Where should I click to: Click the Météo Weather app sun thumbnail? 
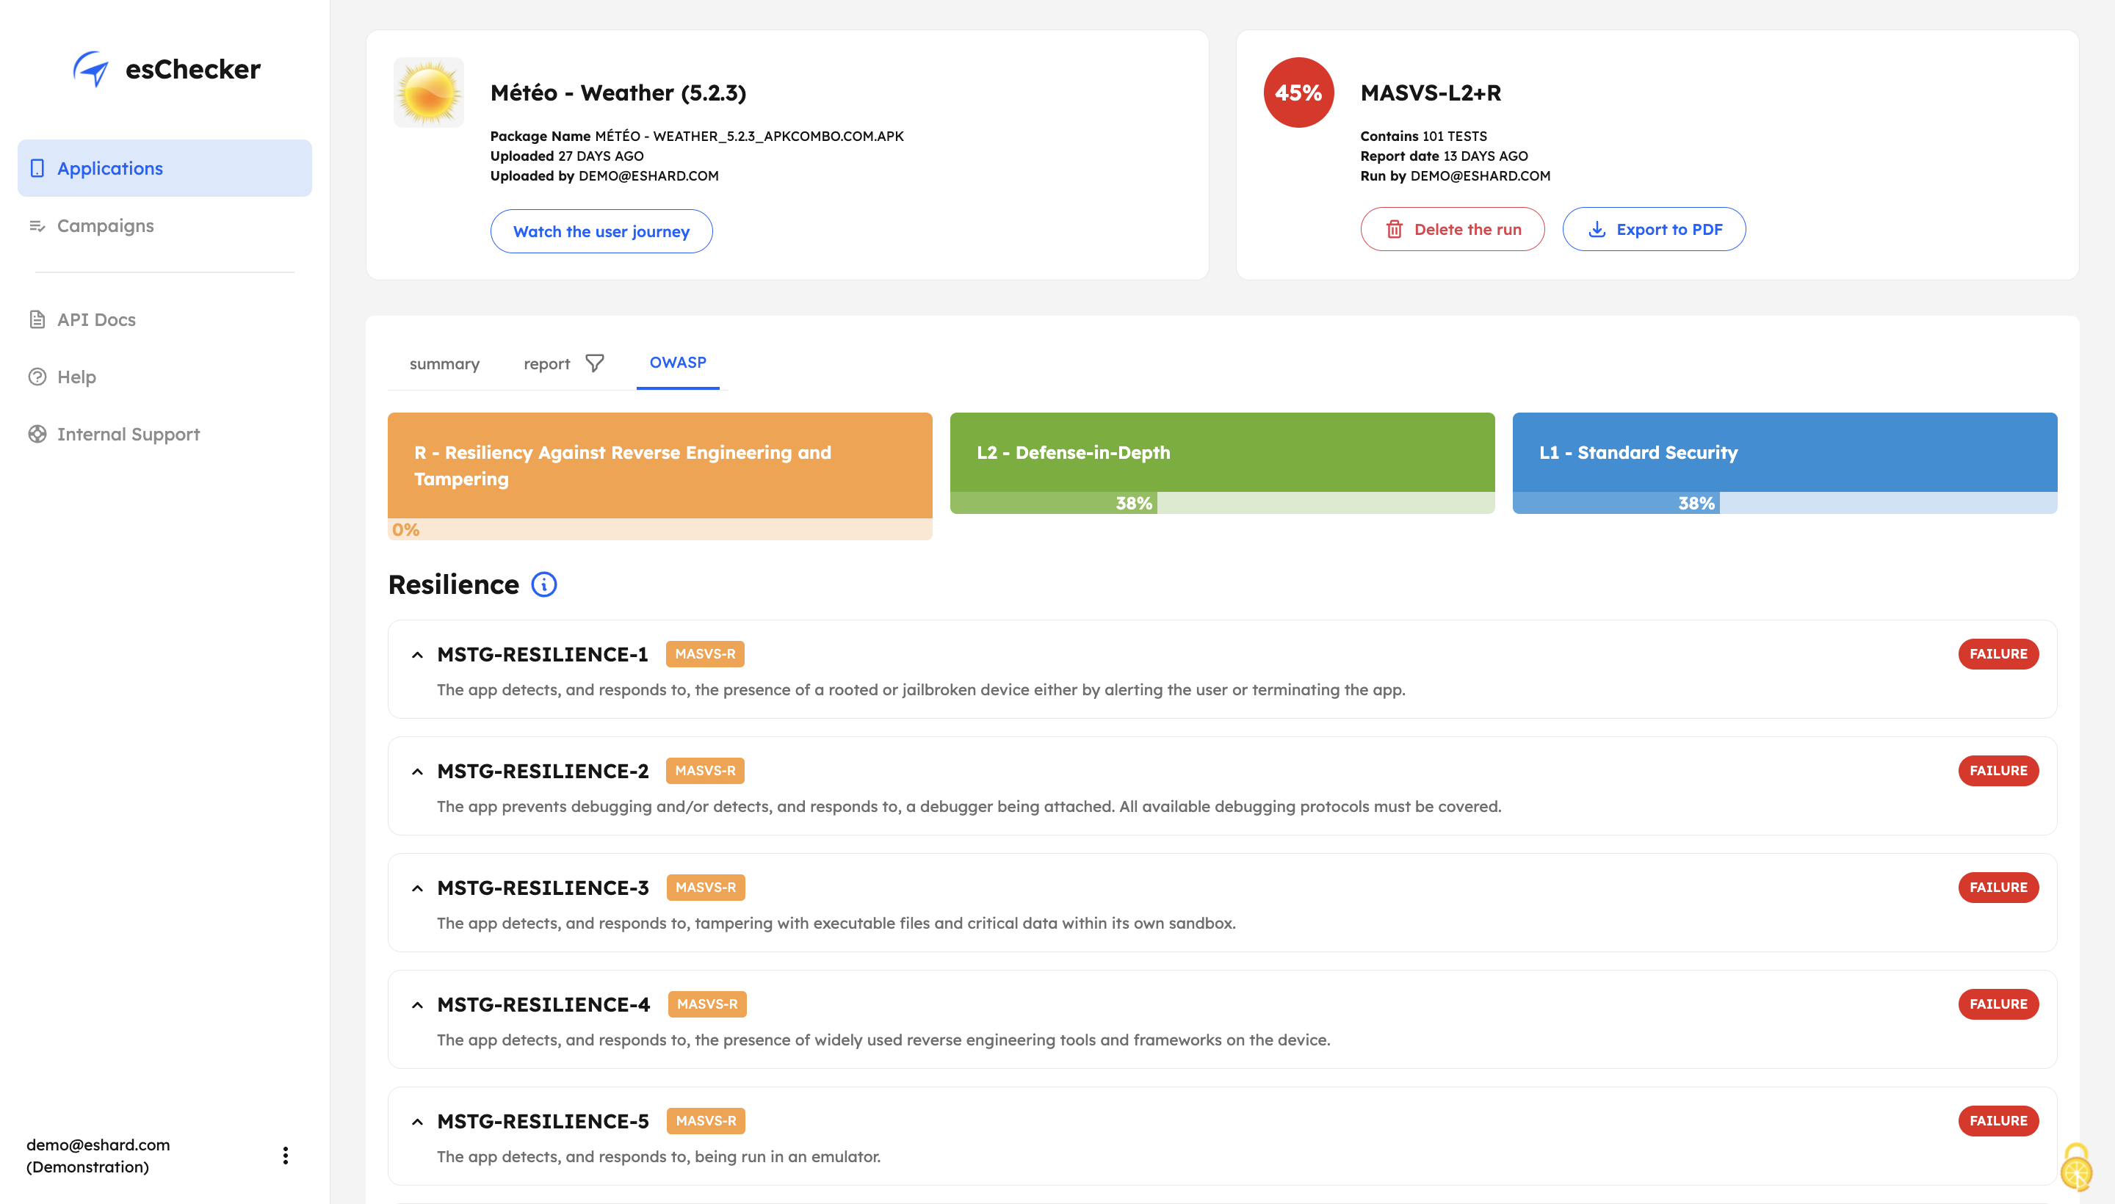pyautogui.click(x=428, y=93)
